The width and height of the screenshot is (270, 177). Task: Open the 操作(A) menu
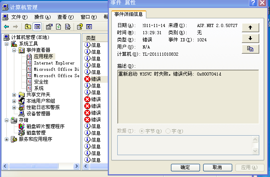coord(43,17)
